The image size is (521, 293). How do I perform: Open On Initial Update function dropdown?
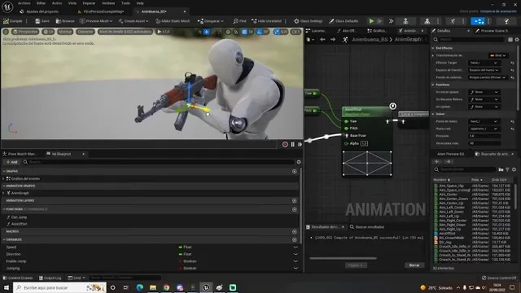pos(484,92)
